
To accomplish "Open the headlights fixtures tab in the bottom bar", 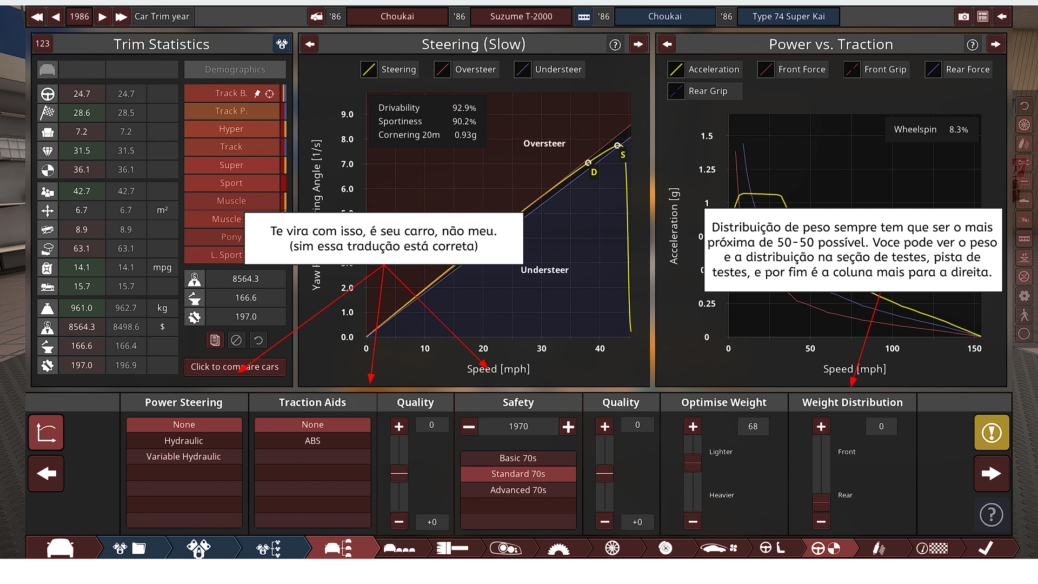I will (x=505, y=548).
